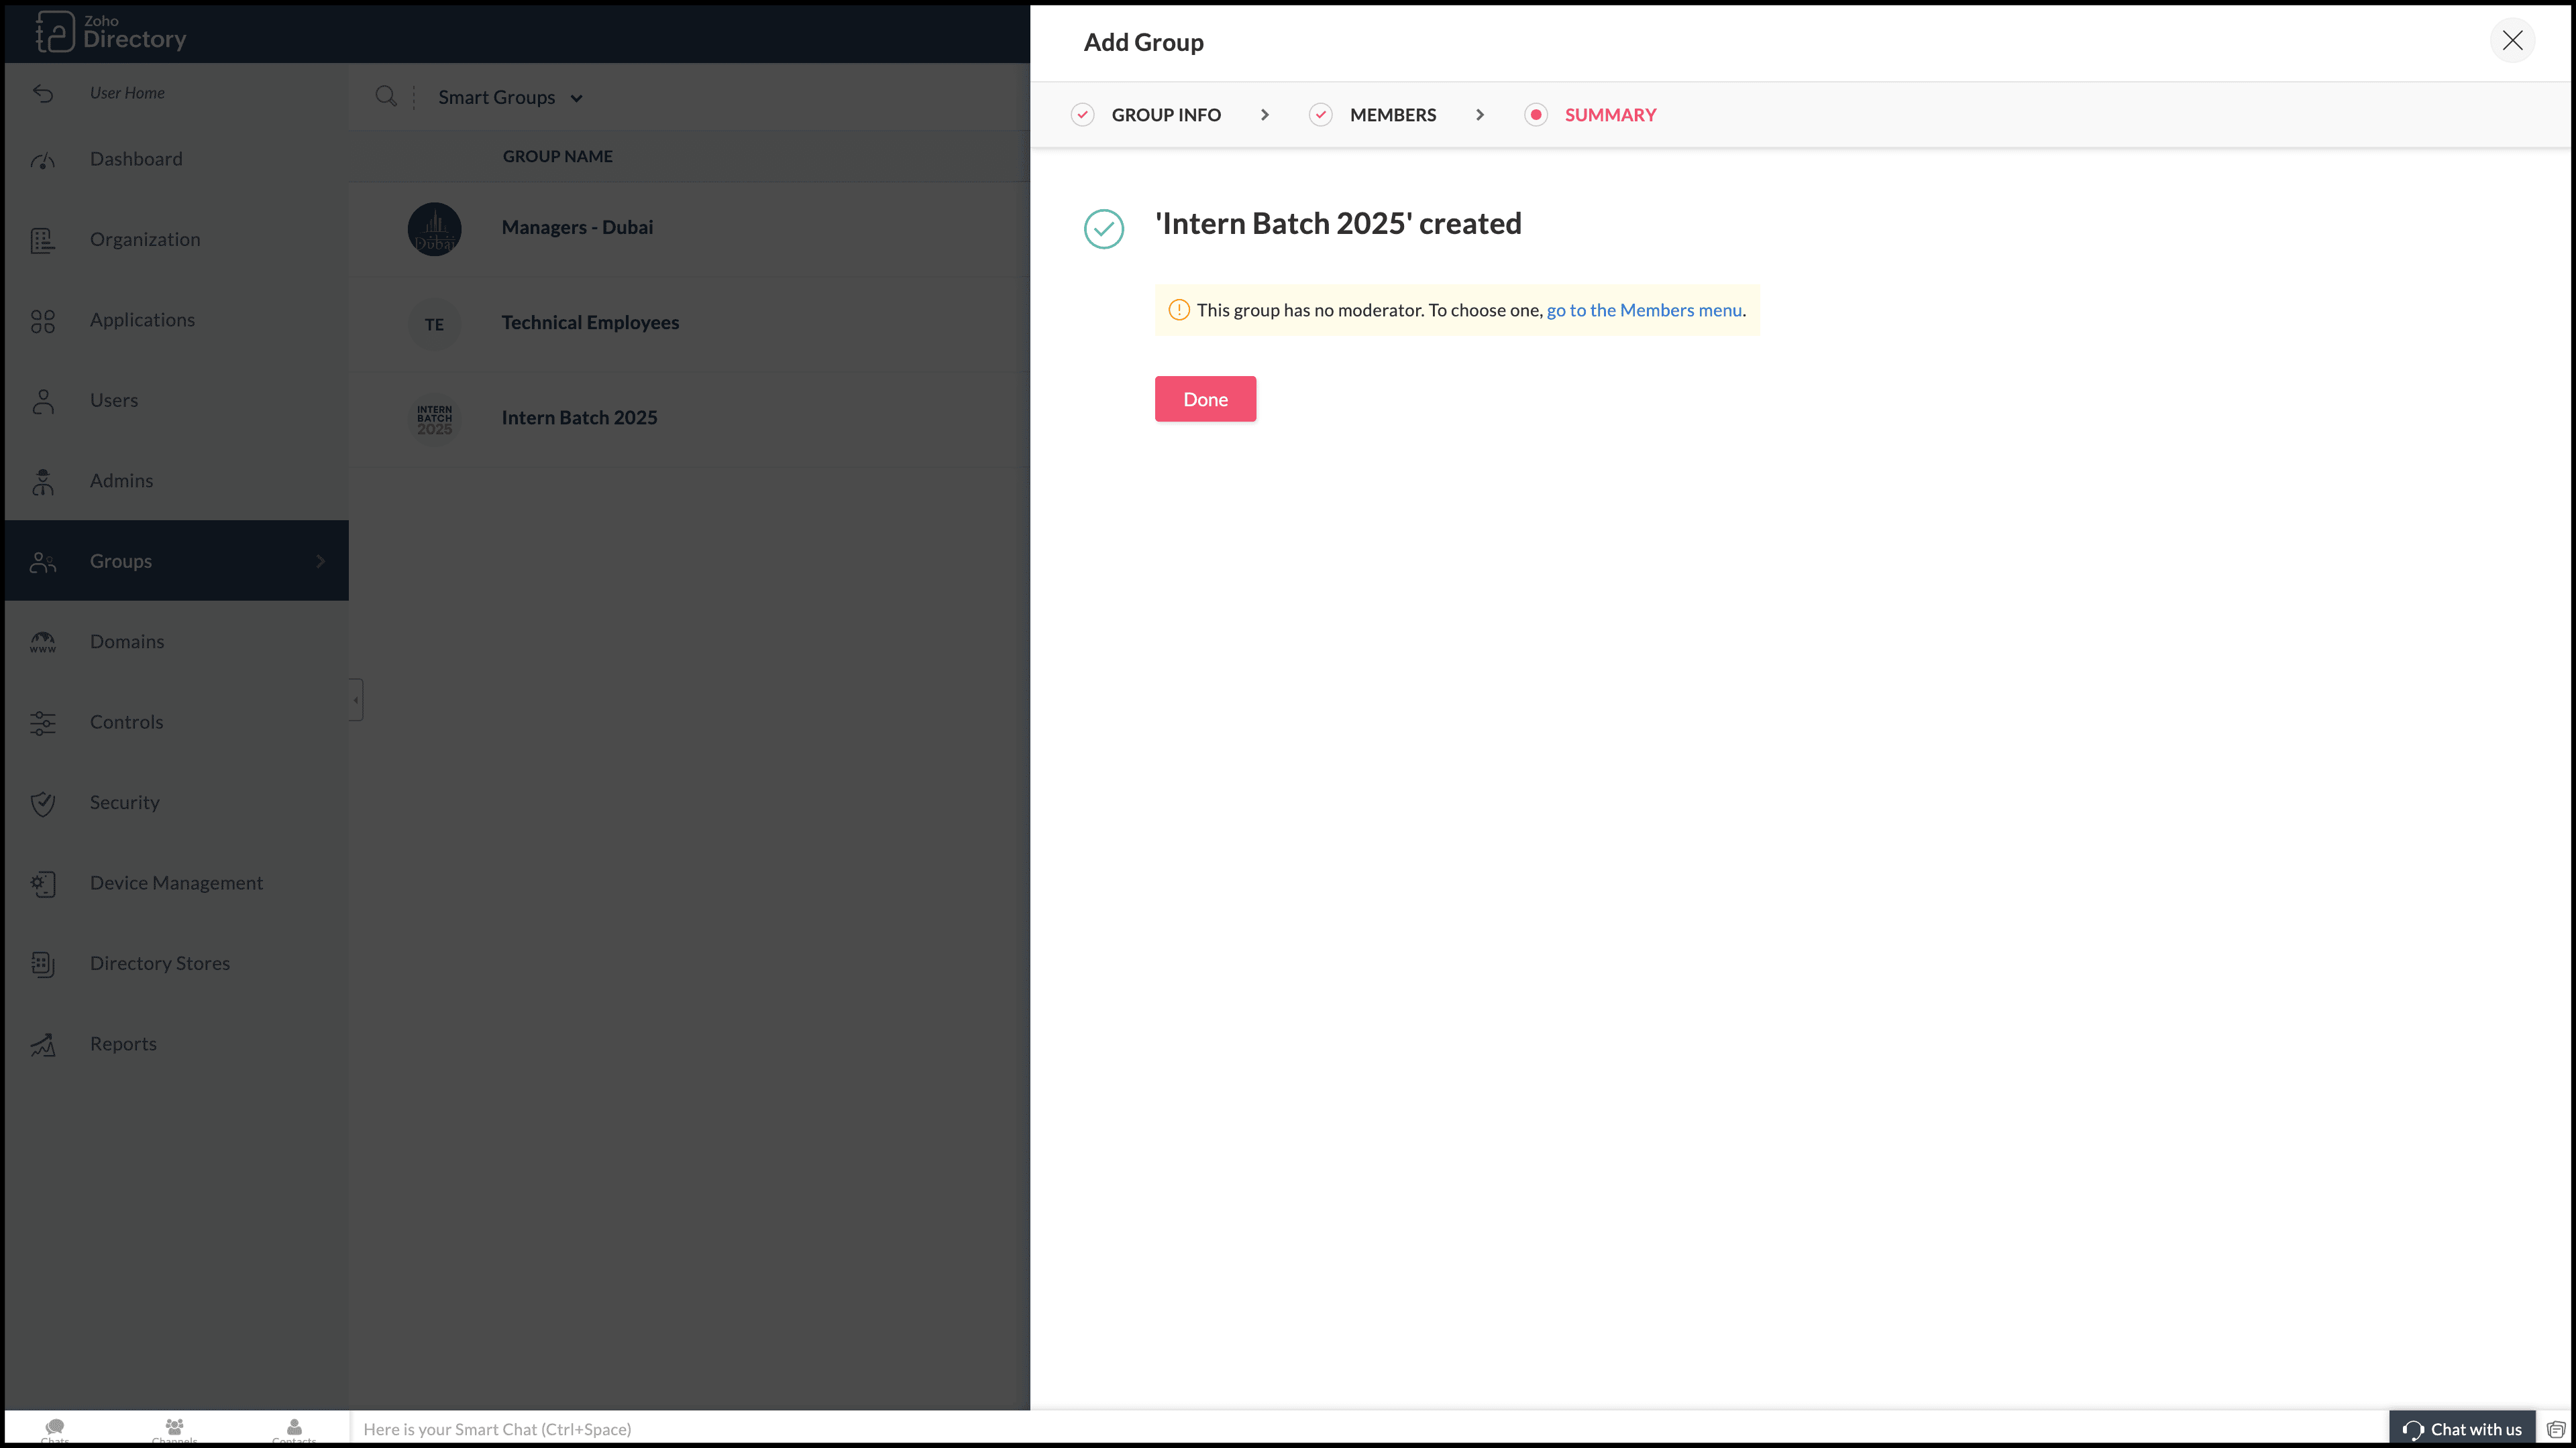Expand the Groups menu chevron

click(x=321, y=560)
